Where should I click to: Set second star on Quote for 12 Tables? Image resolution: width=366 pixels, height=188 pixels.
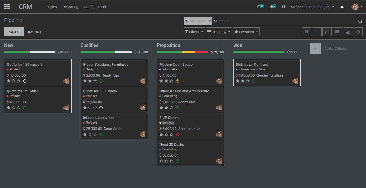[x=14, y=108]
